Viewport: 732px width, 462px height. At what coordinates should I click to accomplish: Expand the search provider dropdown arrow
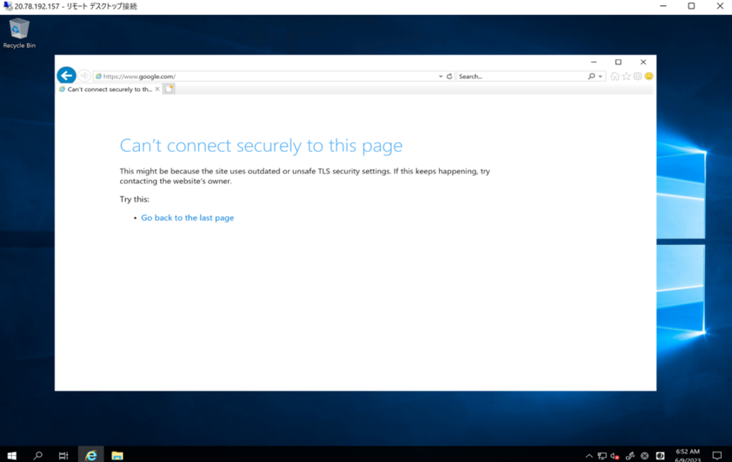(x=600, y=76)
